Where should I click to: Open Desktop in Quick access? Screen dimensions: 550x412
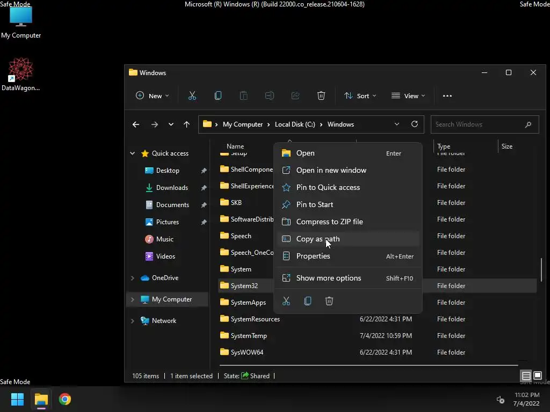[x=168, y=171]
